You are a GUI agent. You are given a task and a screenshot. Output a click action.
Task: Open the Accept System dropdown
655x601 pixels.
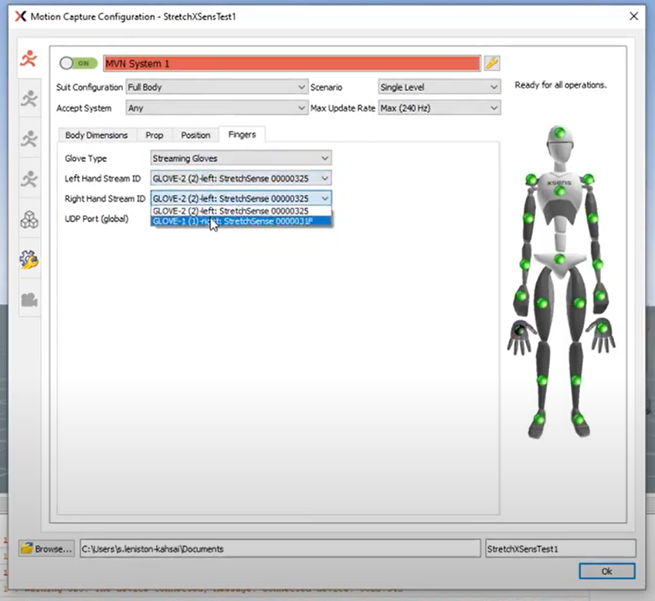pos(217,108)
